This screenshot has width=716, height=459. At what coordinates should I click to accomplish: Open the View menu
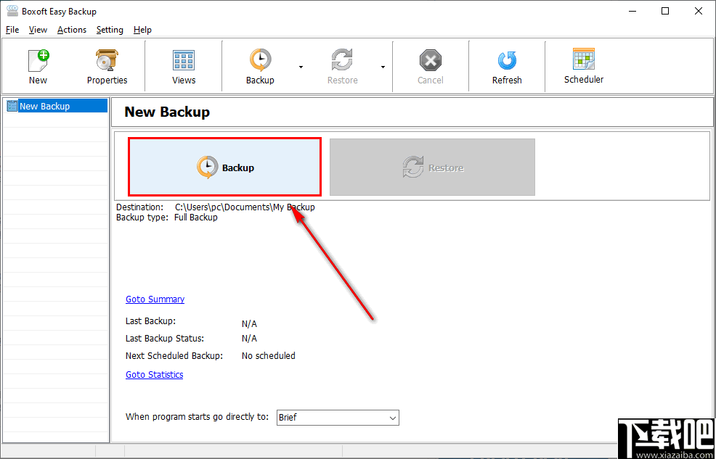coord(38,30)
